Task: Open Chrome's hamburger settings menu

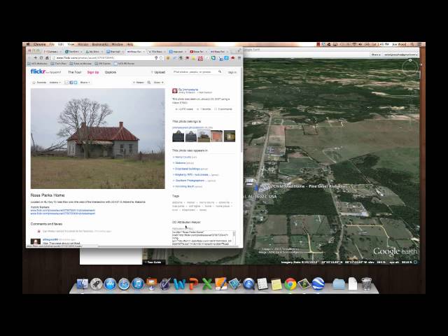Action: pos(239,58)
